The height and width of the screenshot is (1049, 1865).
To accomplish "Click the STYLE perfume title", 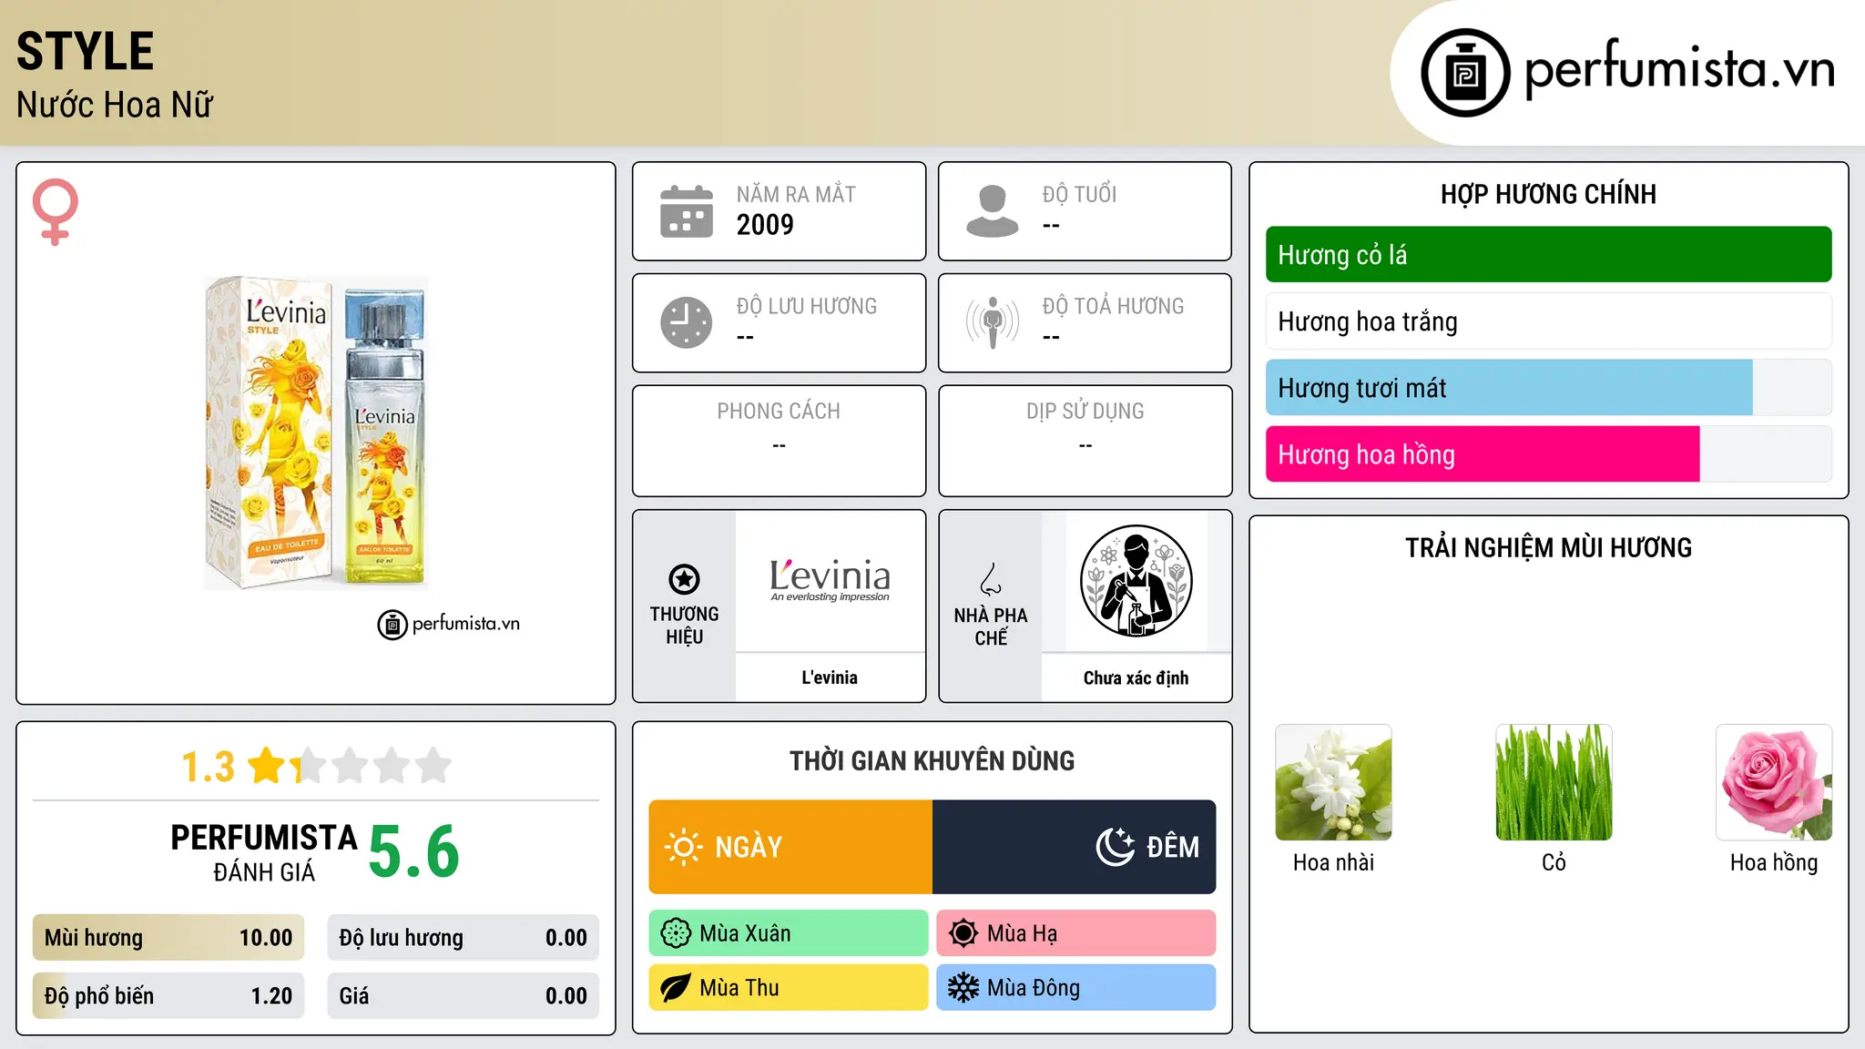I will click(85, 51).
